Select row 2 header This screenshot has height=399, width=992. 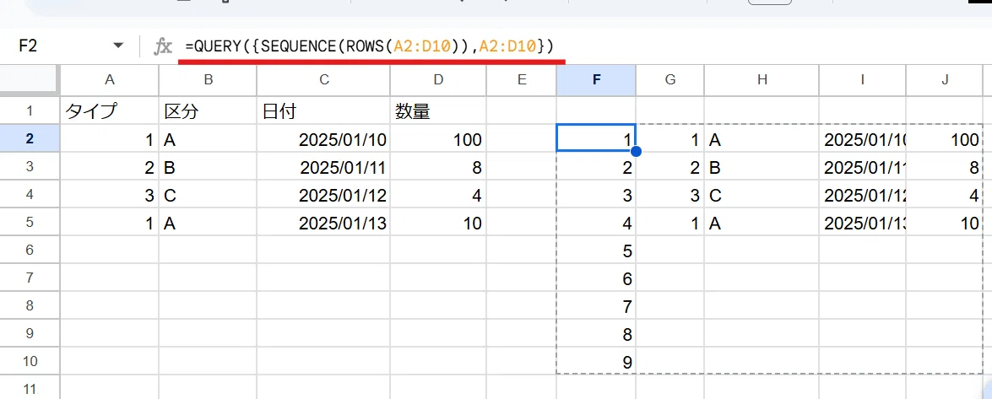30,138
